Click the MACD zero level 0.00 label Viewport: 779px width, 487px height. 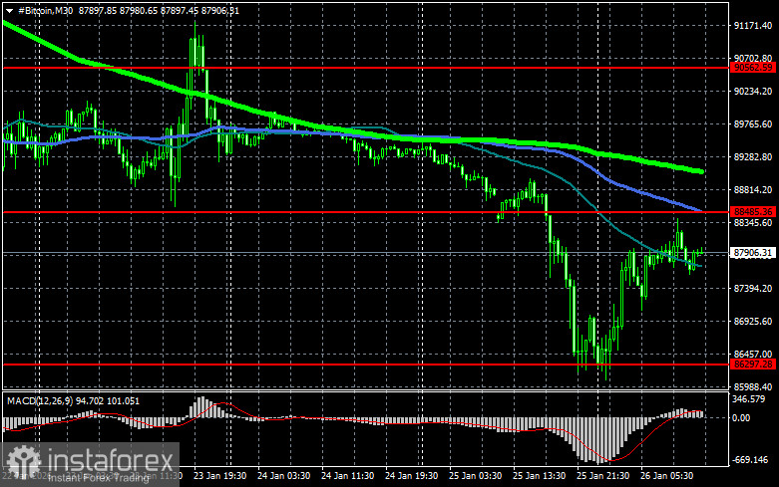[741, 418]
